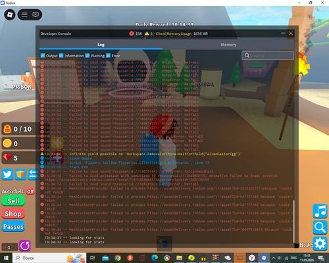Click 13:34:32 'looking for stats' line
Screen dimensions: 329x263
click(x=74, y=242)
